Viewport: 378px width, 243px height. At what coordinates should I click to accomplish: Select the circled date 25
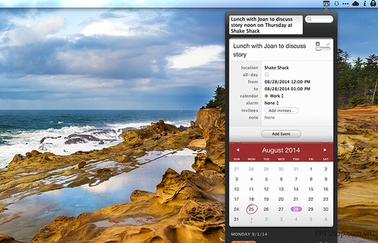[x=251, y=209]
